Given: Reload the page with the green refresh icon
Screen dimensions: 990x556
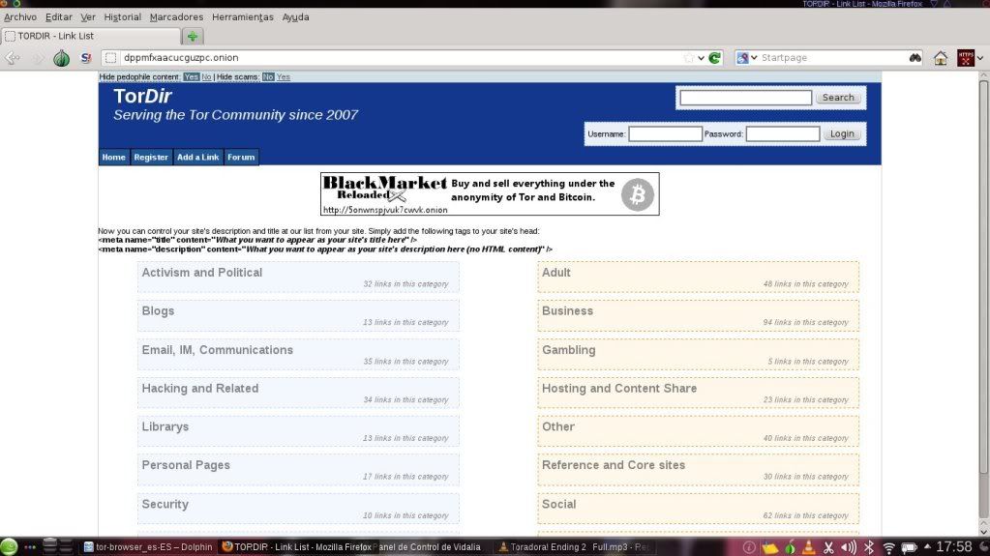Looking at the screenshot, I should (x=715, y=58).
